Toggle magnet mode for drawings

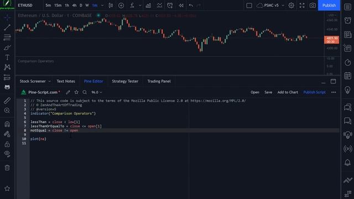pos(7,124)
